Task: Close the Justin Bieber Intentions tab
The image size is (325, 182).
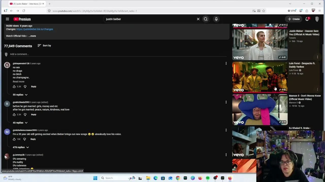Action: coord(43,4)
